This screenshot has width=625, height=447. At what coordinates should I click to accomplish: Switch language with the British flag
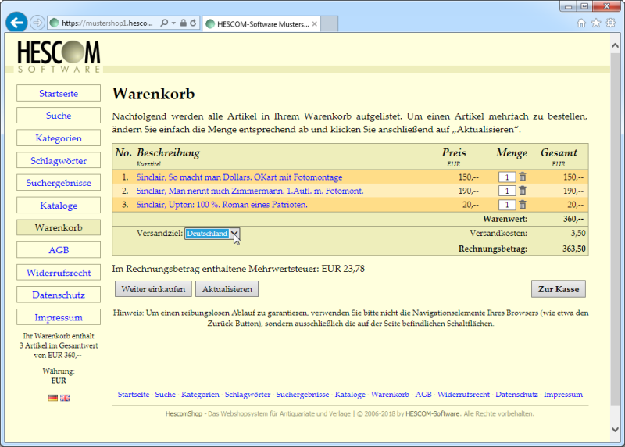click(x=65, y=398)
